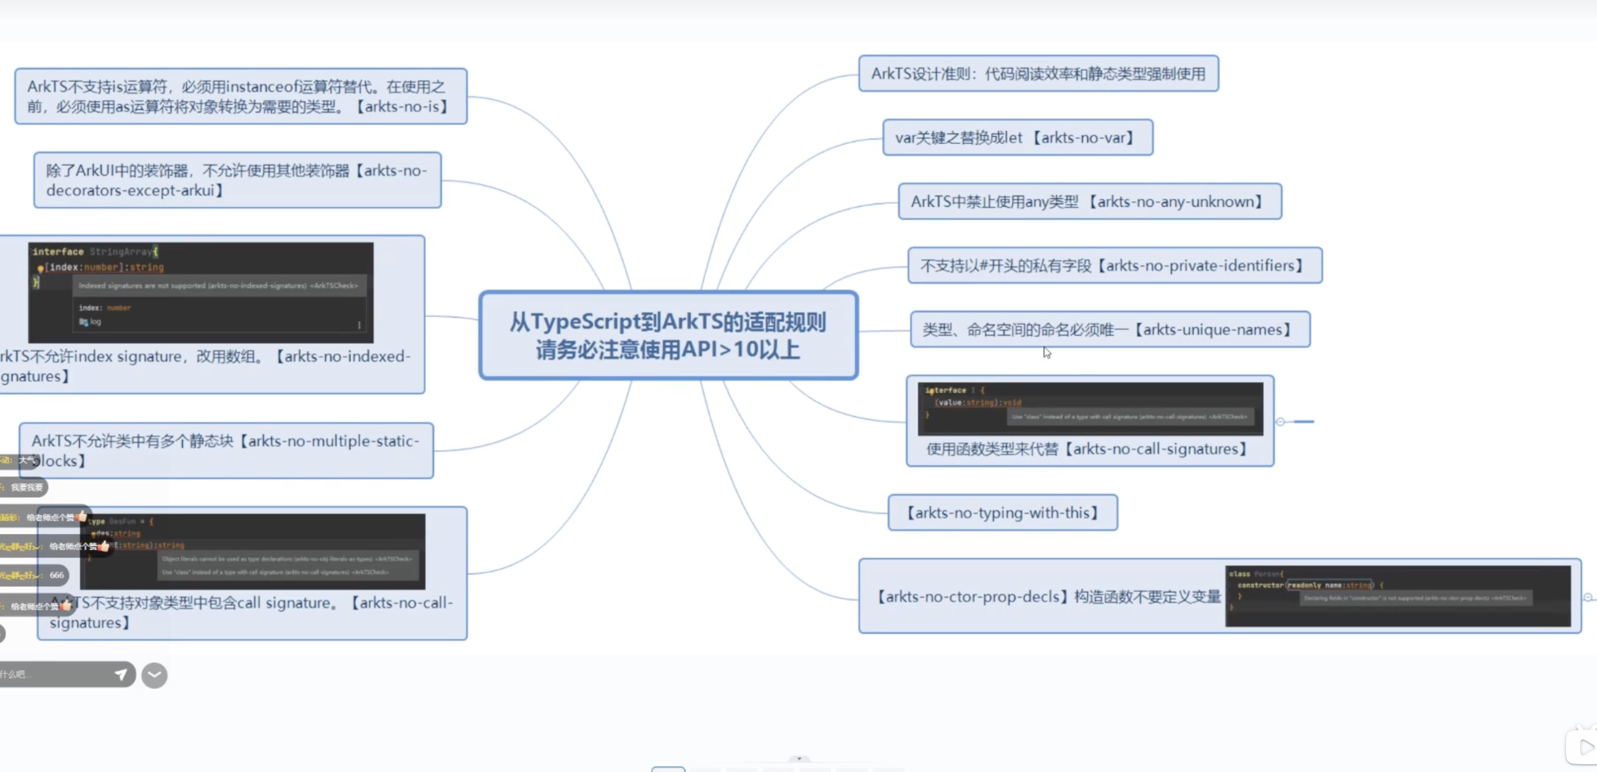Viewport: 1597px width, 772px height.
Task: Select the central TypeScript到ArkTS topic node
Action: tap(668, 336)
